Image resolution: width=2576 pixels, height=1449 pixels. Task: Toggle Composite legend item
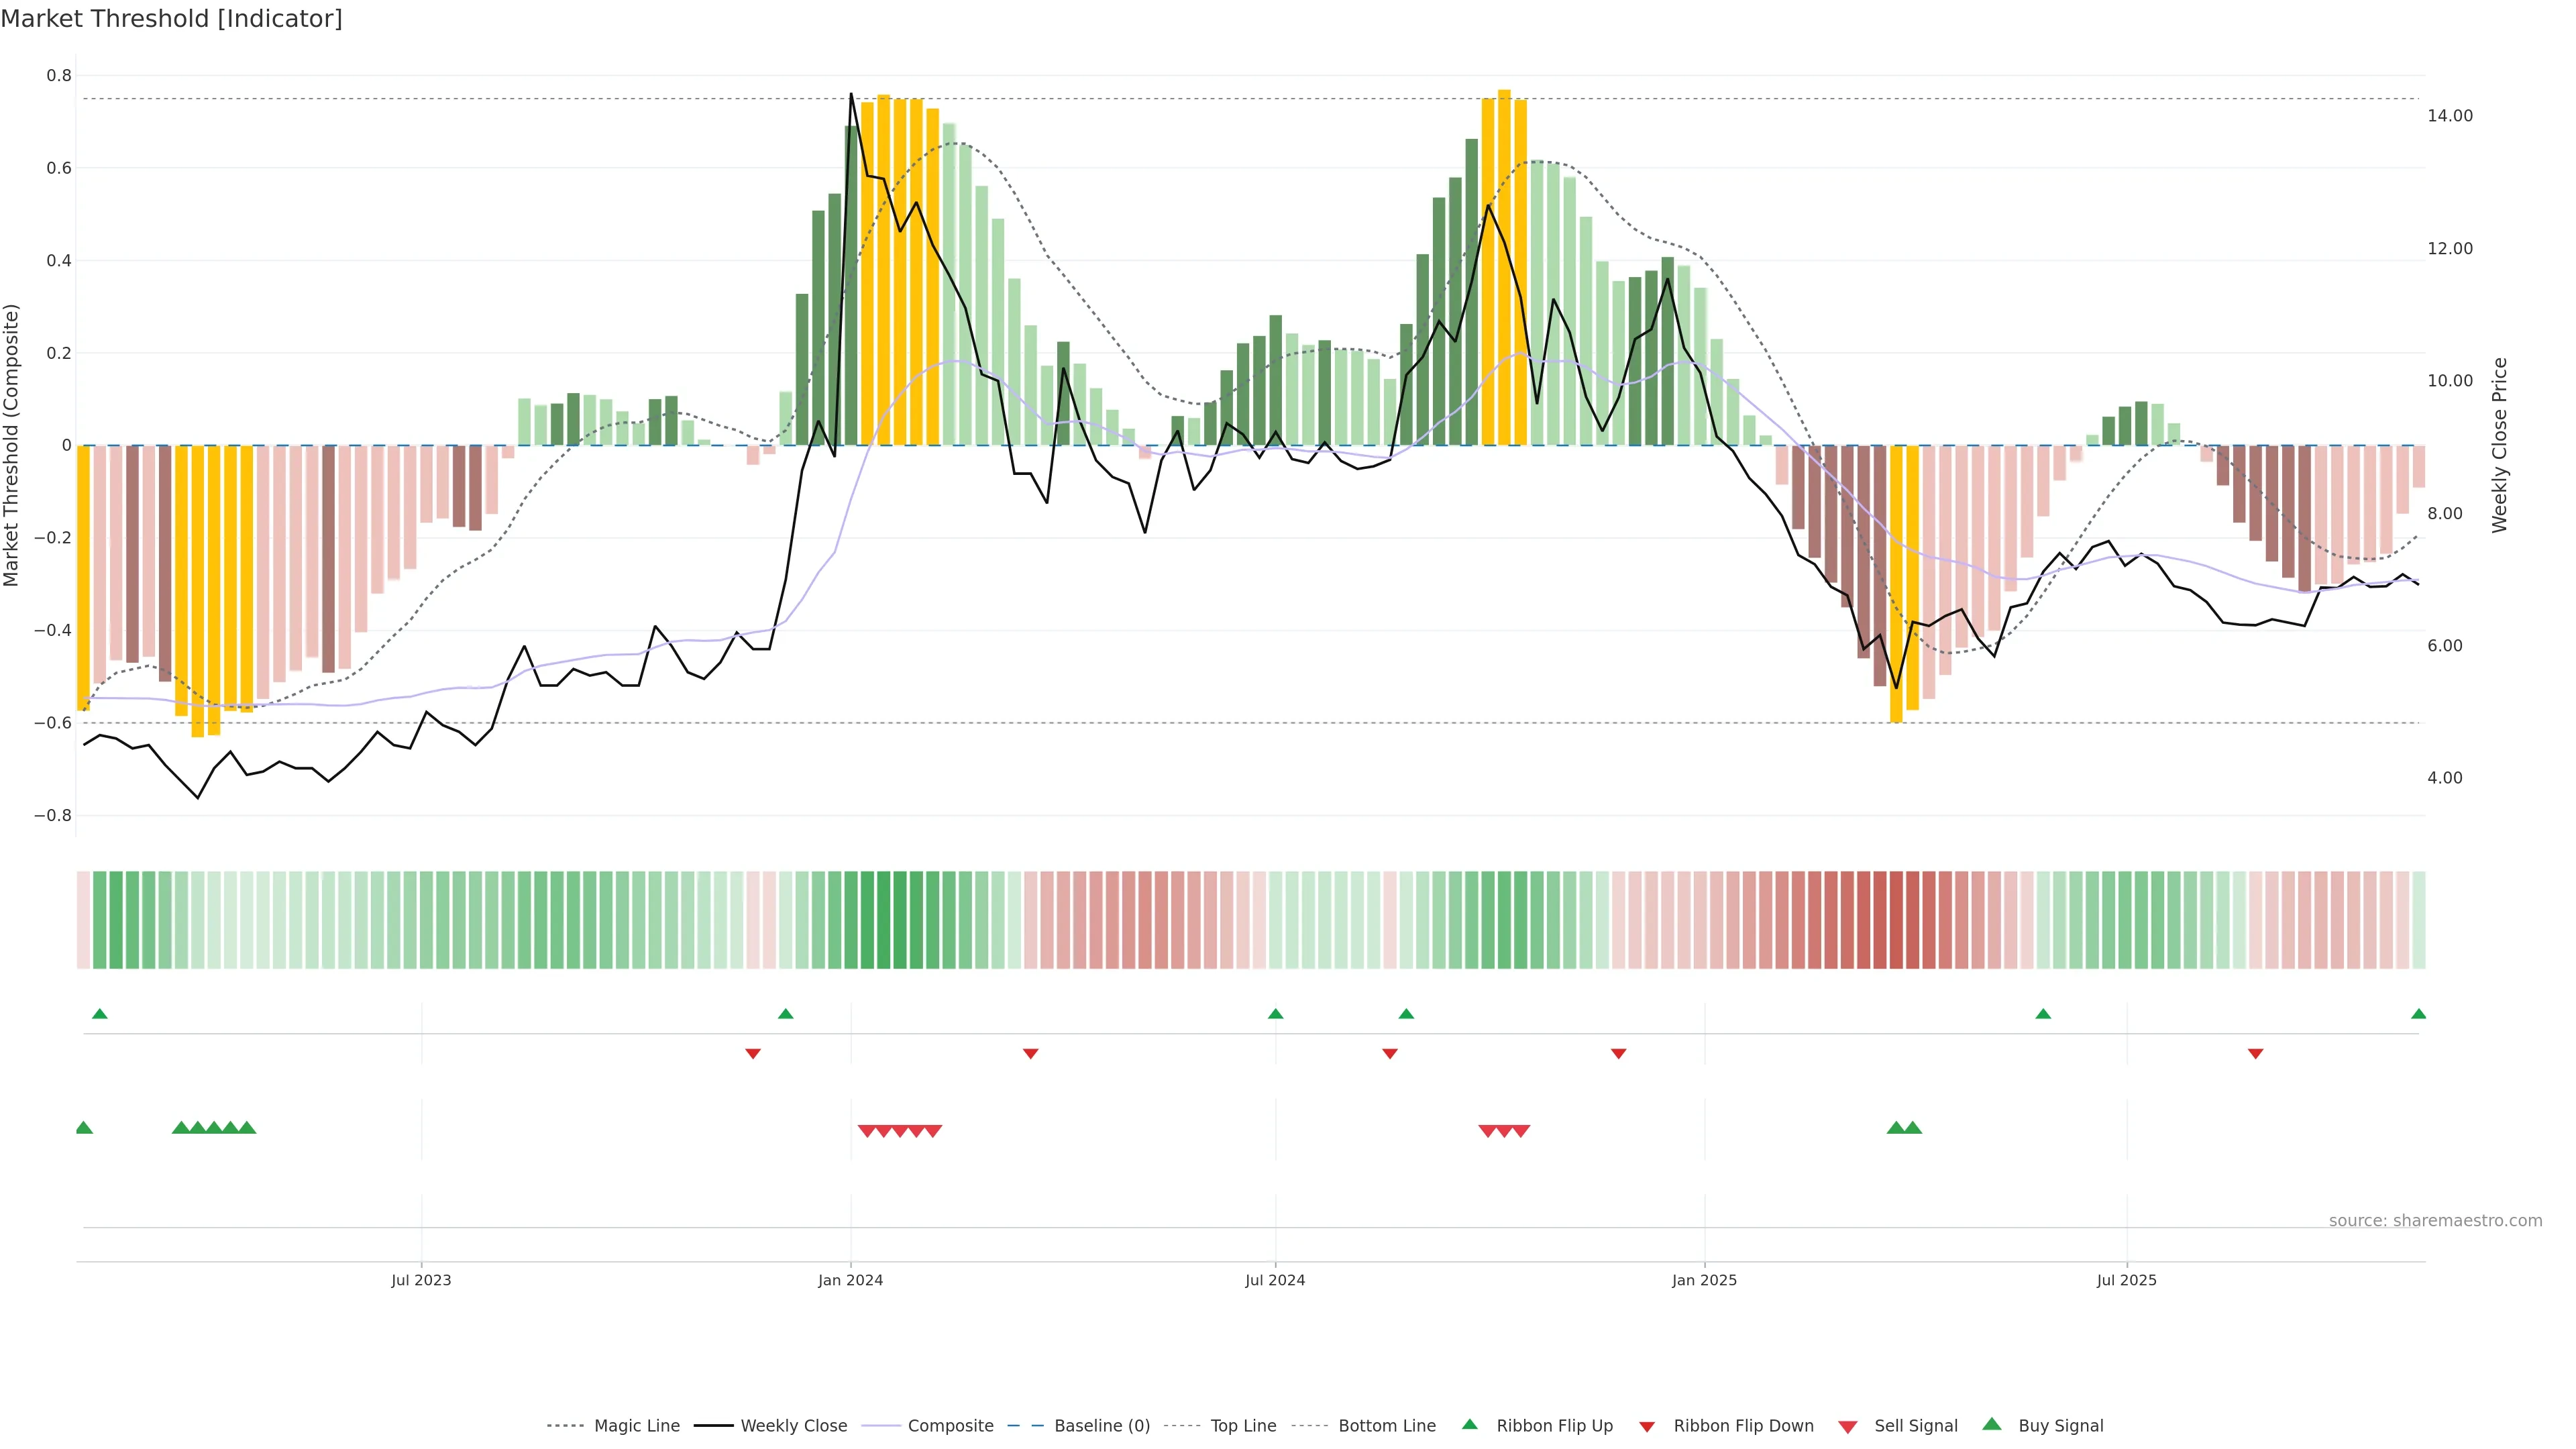950,1426
